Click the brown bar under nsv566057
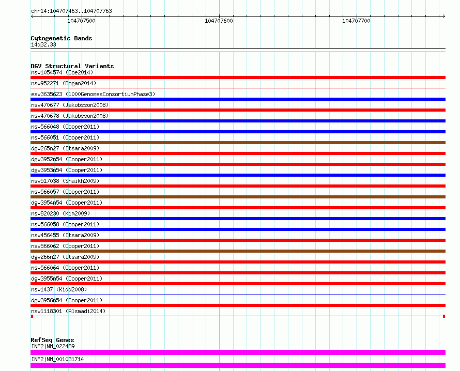 tap(238, 197)
